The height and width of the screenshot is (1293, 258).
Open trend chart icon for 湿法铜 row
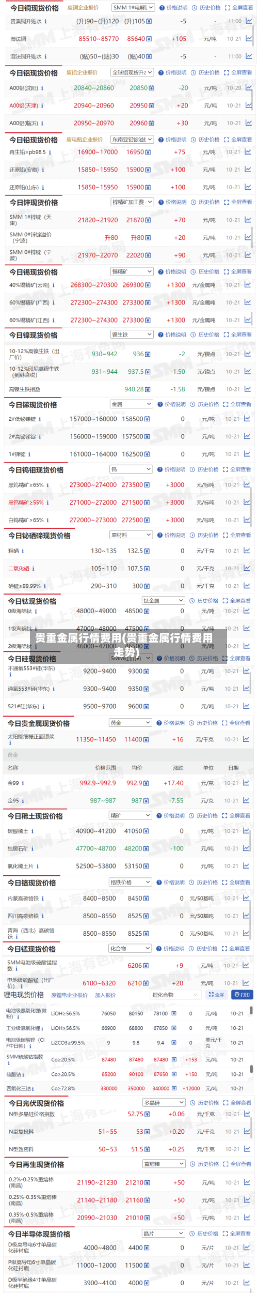(249, 39)
